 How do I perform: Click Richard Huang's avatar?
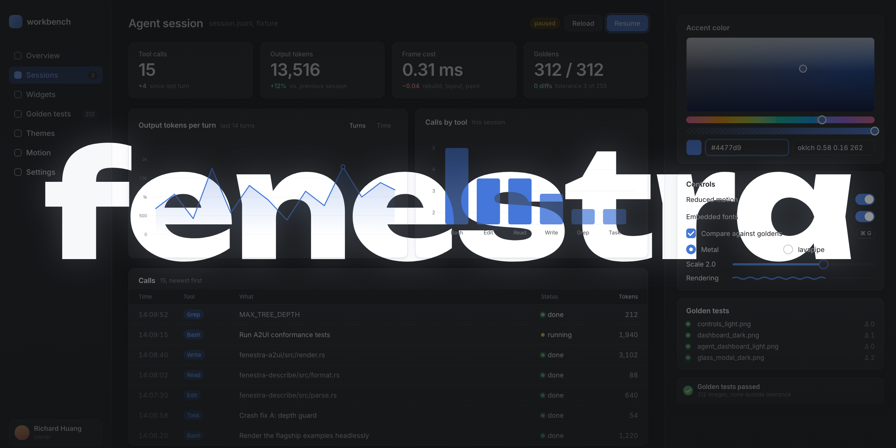(22, 432)
